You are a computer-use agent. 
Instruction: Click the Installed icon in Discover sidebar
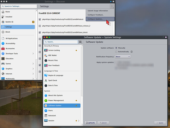[3, 17]
